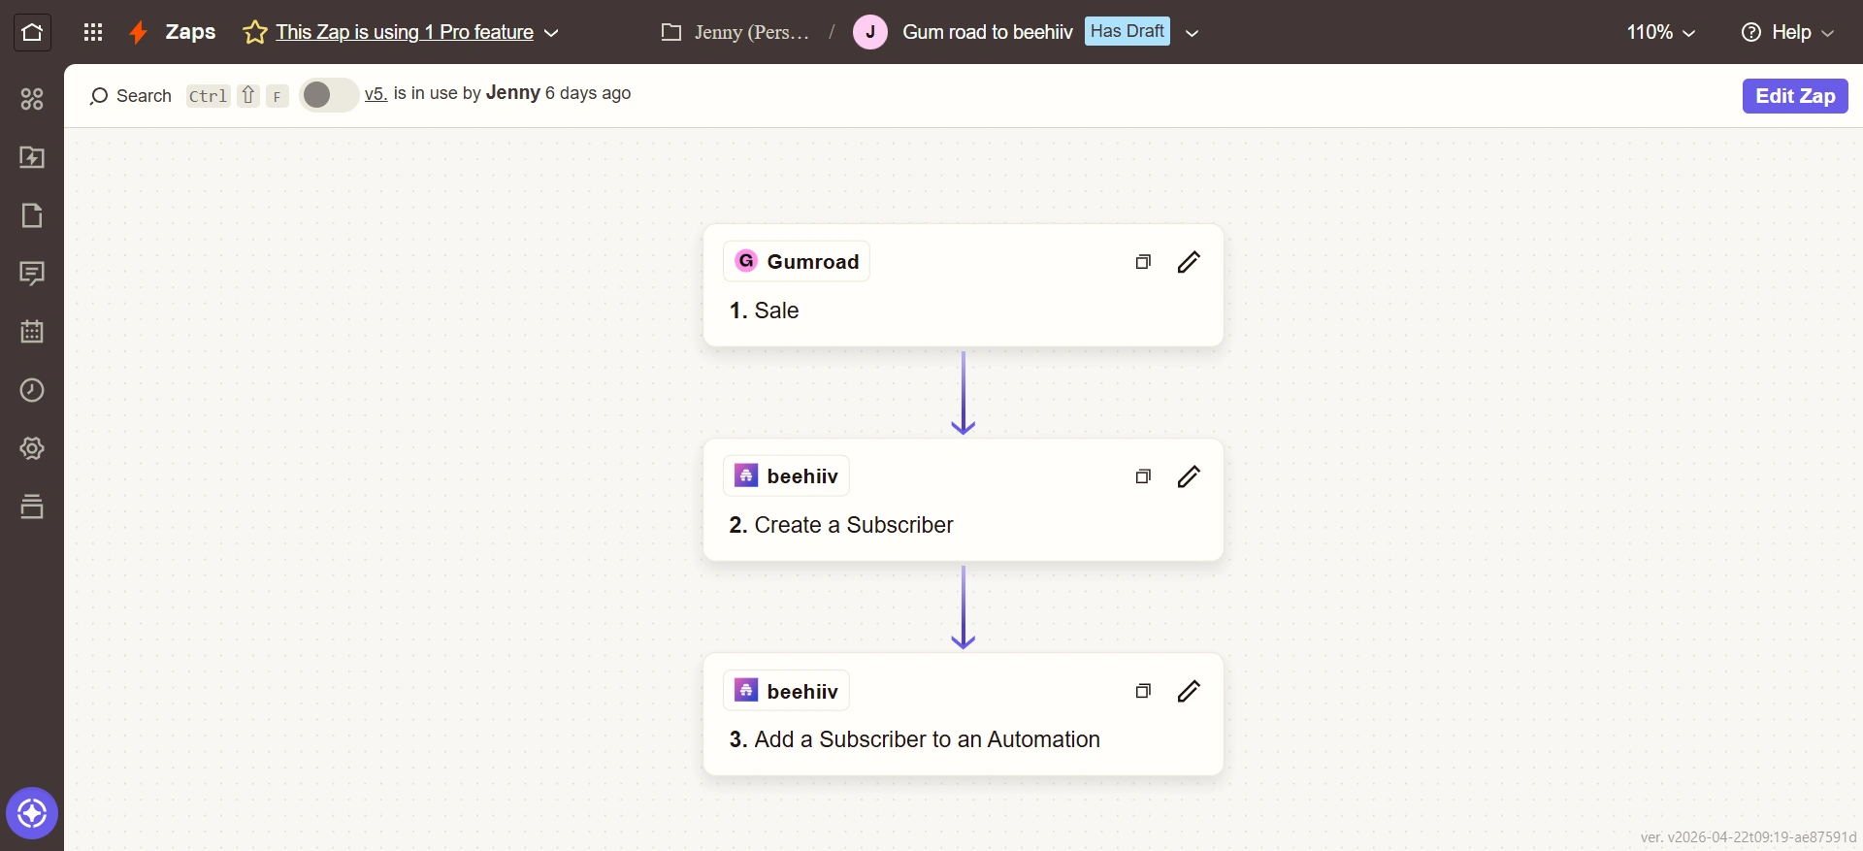Open the v5. version link
1863x851 pixels.
376,93
